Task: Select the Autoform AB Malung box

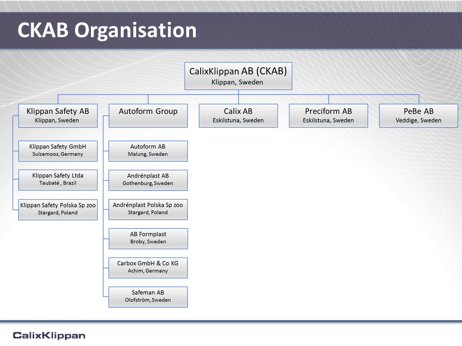Action: [x=148, y=151]
